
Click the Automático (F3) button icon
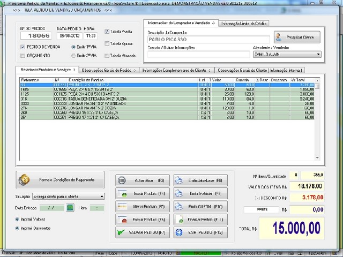pyautogui.click(x=122, y=180)
